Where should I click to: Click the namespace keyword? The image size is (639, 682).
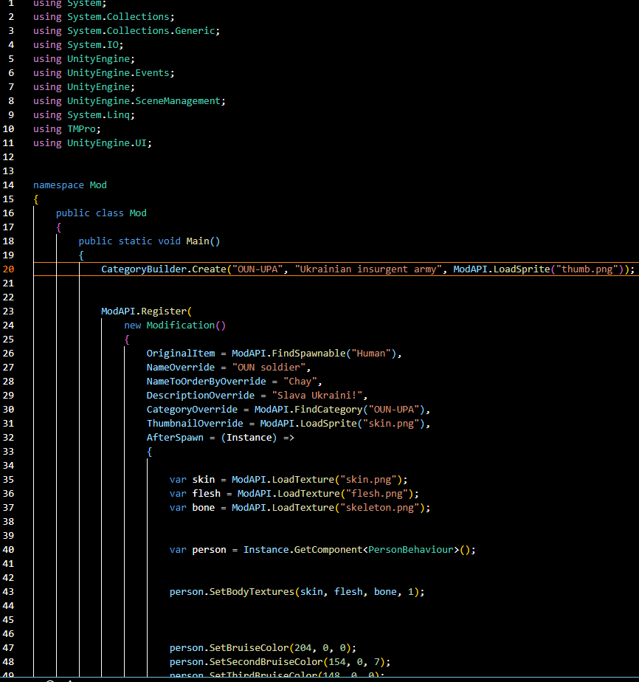pyautogui.click(x=58, y=185)
